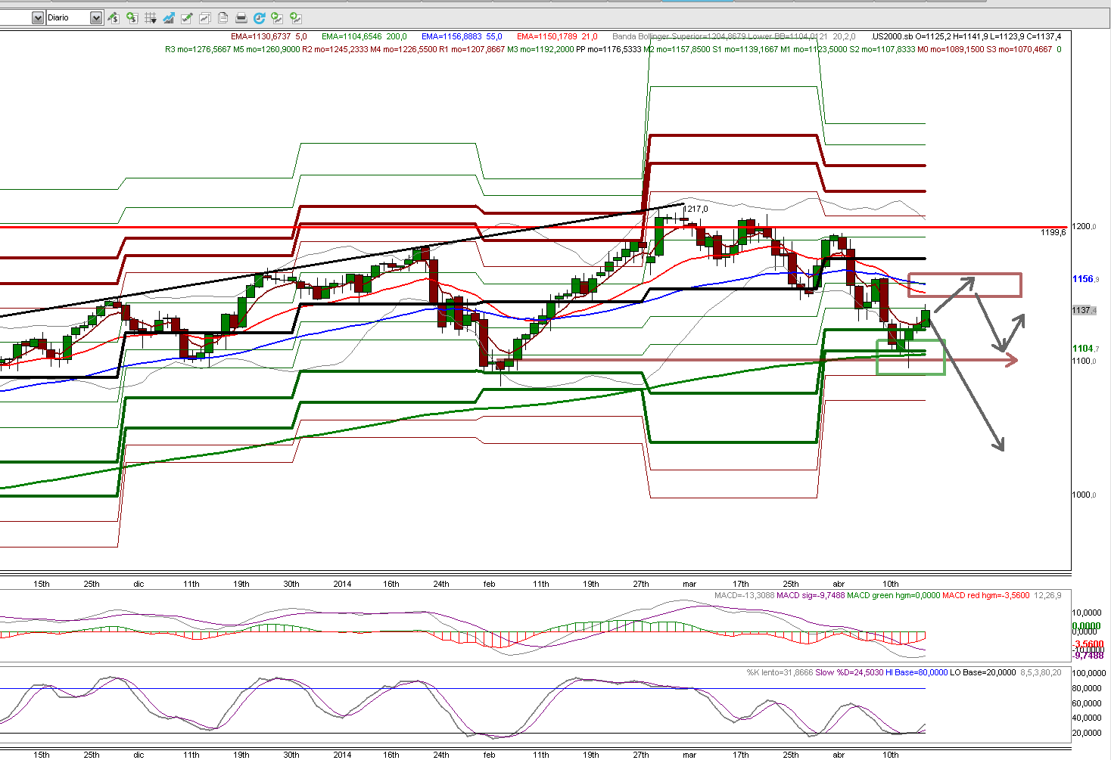
Task: Click the 1199,6 horizontal line value
Action: (1053, 232)
